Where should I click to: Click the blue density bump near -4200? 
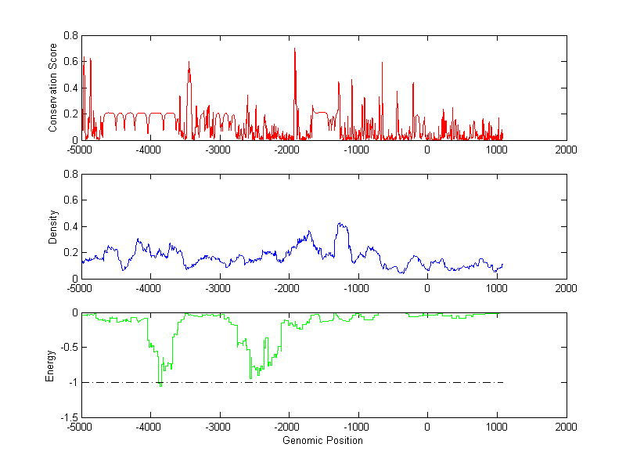(x=138, y=240)
